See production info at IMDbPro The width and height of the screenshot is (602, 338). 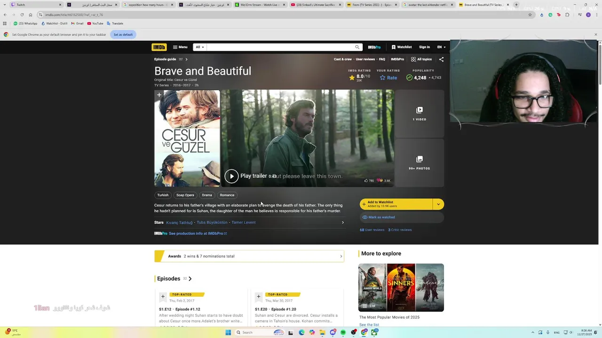[x=198, y=233]
